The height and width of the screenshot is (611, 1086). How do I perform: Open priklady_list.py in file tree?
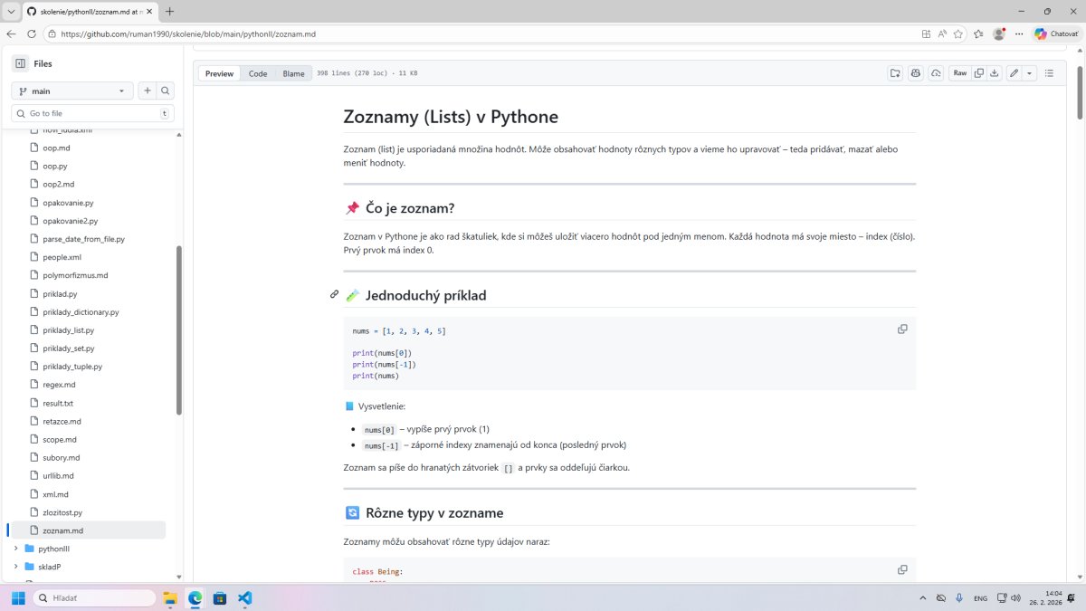pos(69,330)
